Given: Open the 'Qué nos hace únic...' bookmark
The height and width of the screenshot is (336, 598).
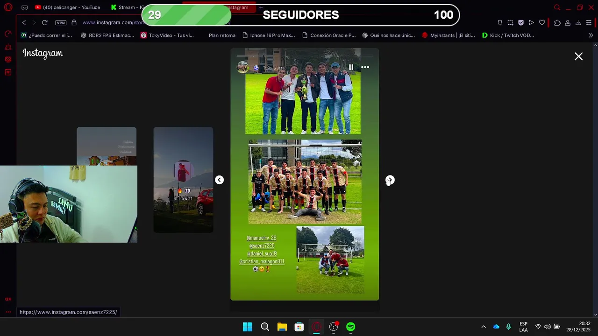Looking at the screenshot, I should [389, 35].
